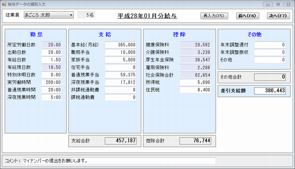Screen dimensions: 295x169
Task: Click the 差引支給額 net pay field
Action: coord(270,91)
